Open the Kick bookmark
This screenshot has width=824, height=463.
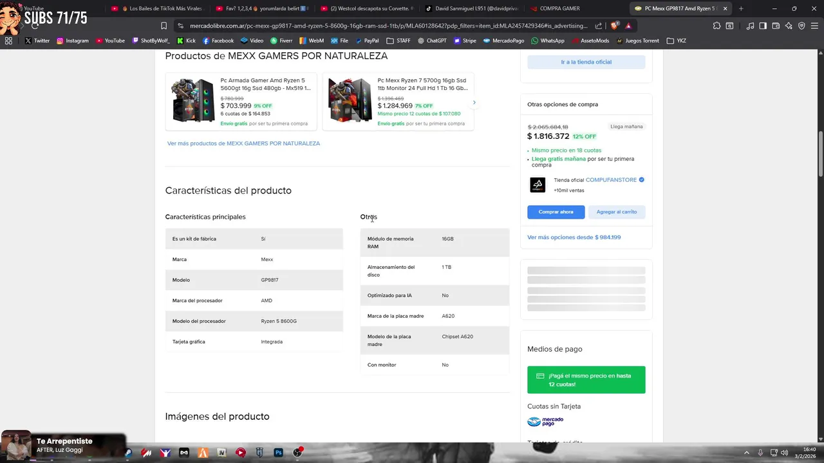[186, 41]
